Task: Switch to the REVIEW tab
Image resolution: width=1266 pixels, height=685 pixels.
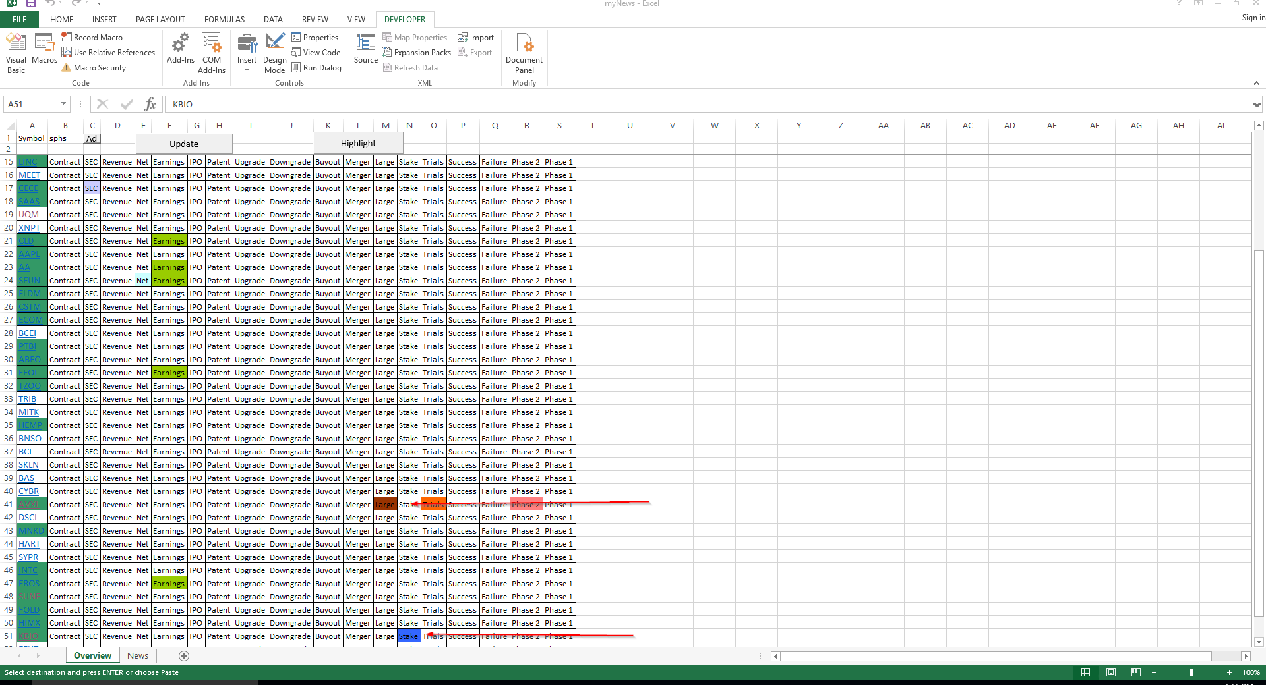Action: [315, 20]
